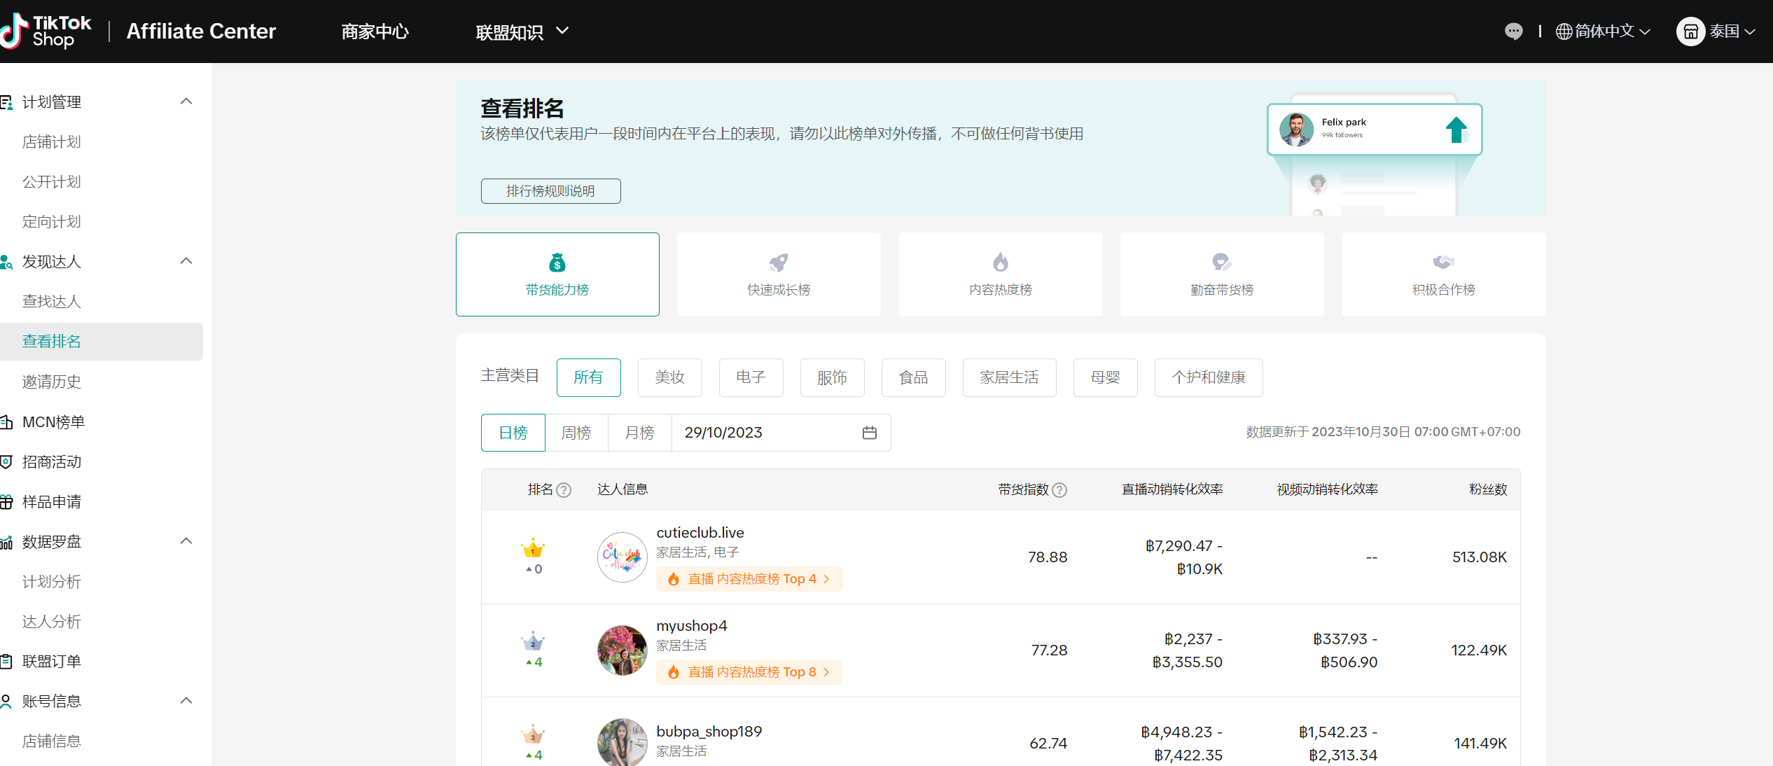Open the 简体中文 language dropdown
The width and height of the screenshot is (1773, 766).
pyautogui.click(x=1603, y=32)
